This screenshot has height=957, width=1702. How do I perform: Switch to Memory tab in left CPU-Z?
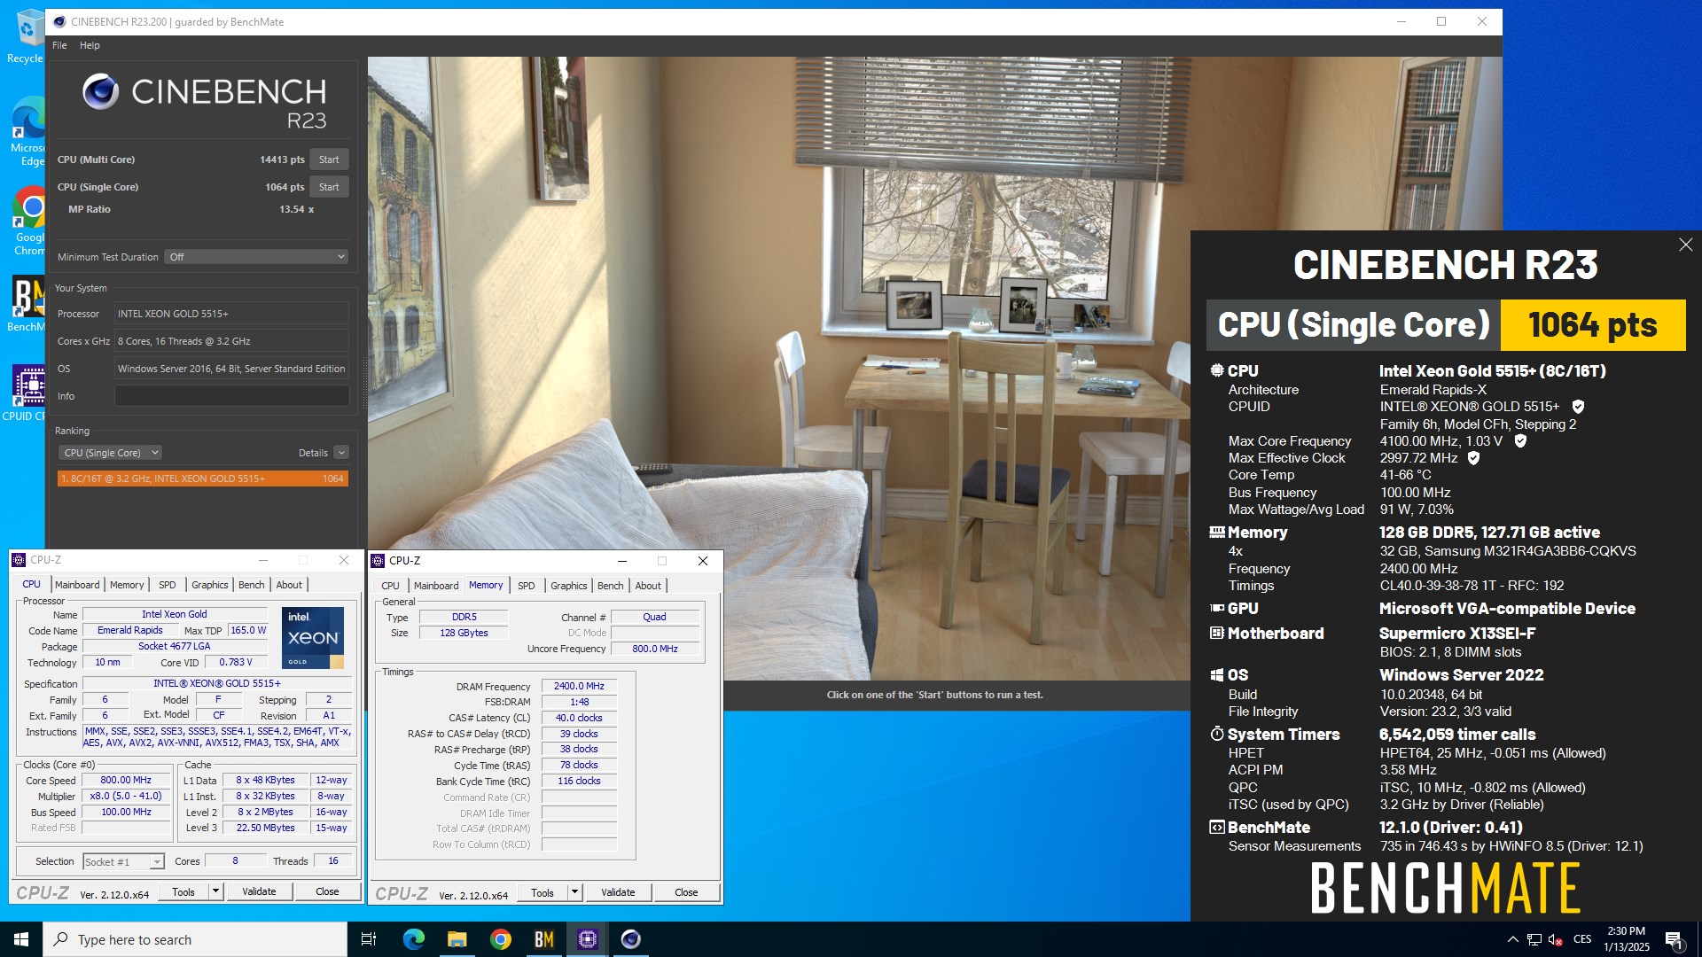pyautogui.click(x=127, y=585)
